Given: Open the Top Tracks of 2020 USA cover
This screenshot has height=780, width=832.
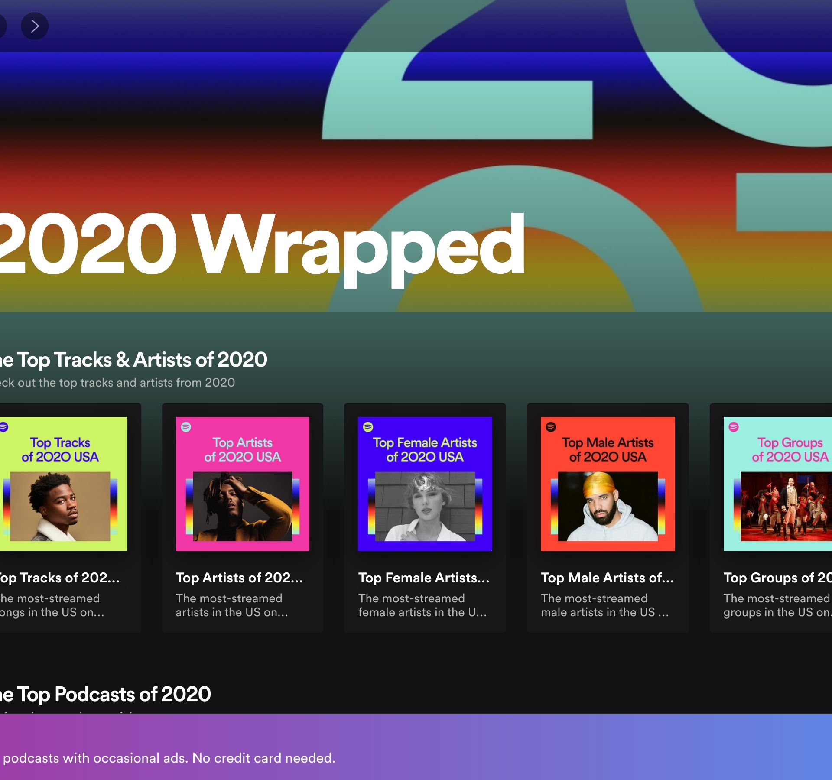Looking at the screenshot, I should [x=63, y=484].
